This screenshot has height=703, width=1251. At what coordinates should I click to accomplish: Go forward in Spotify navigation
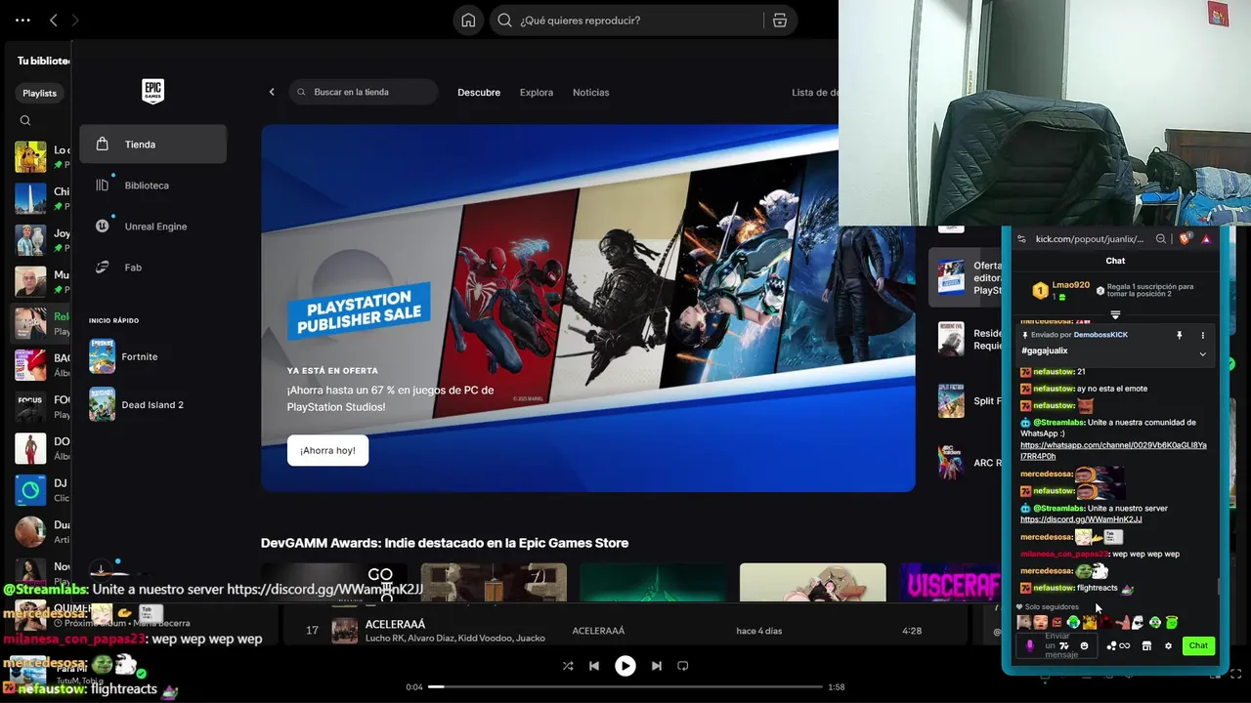75,20
